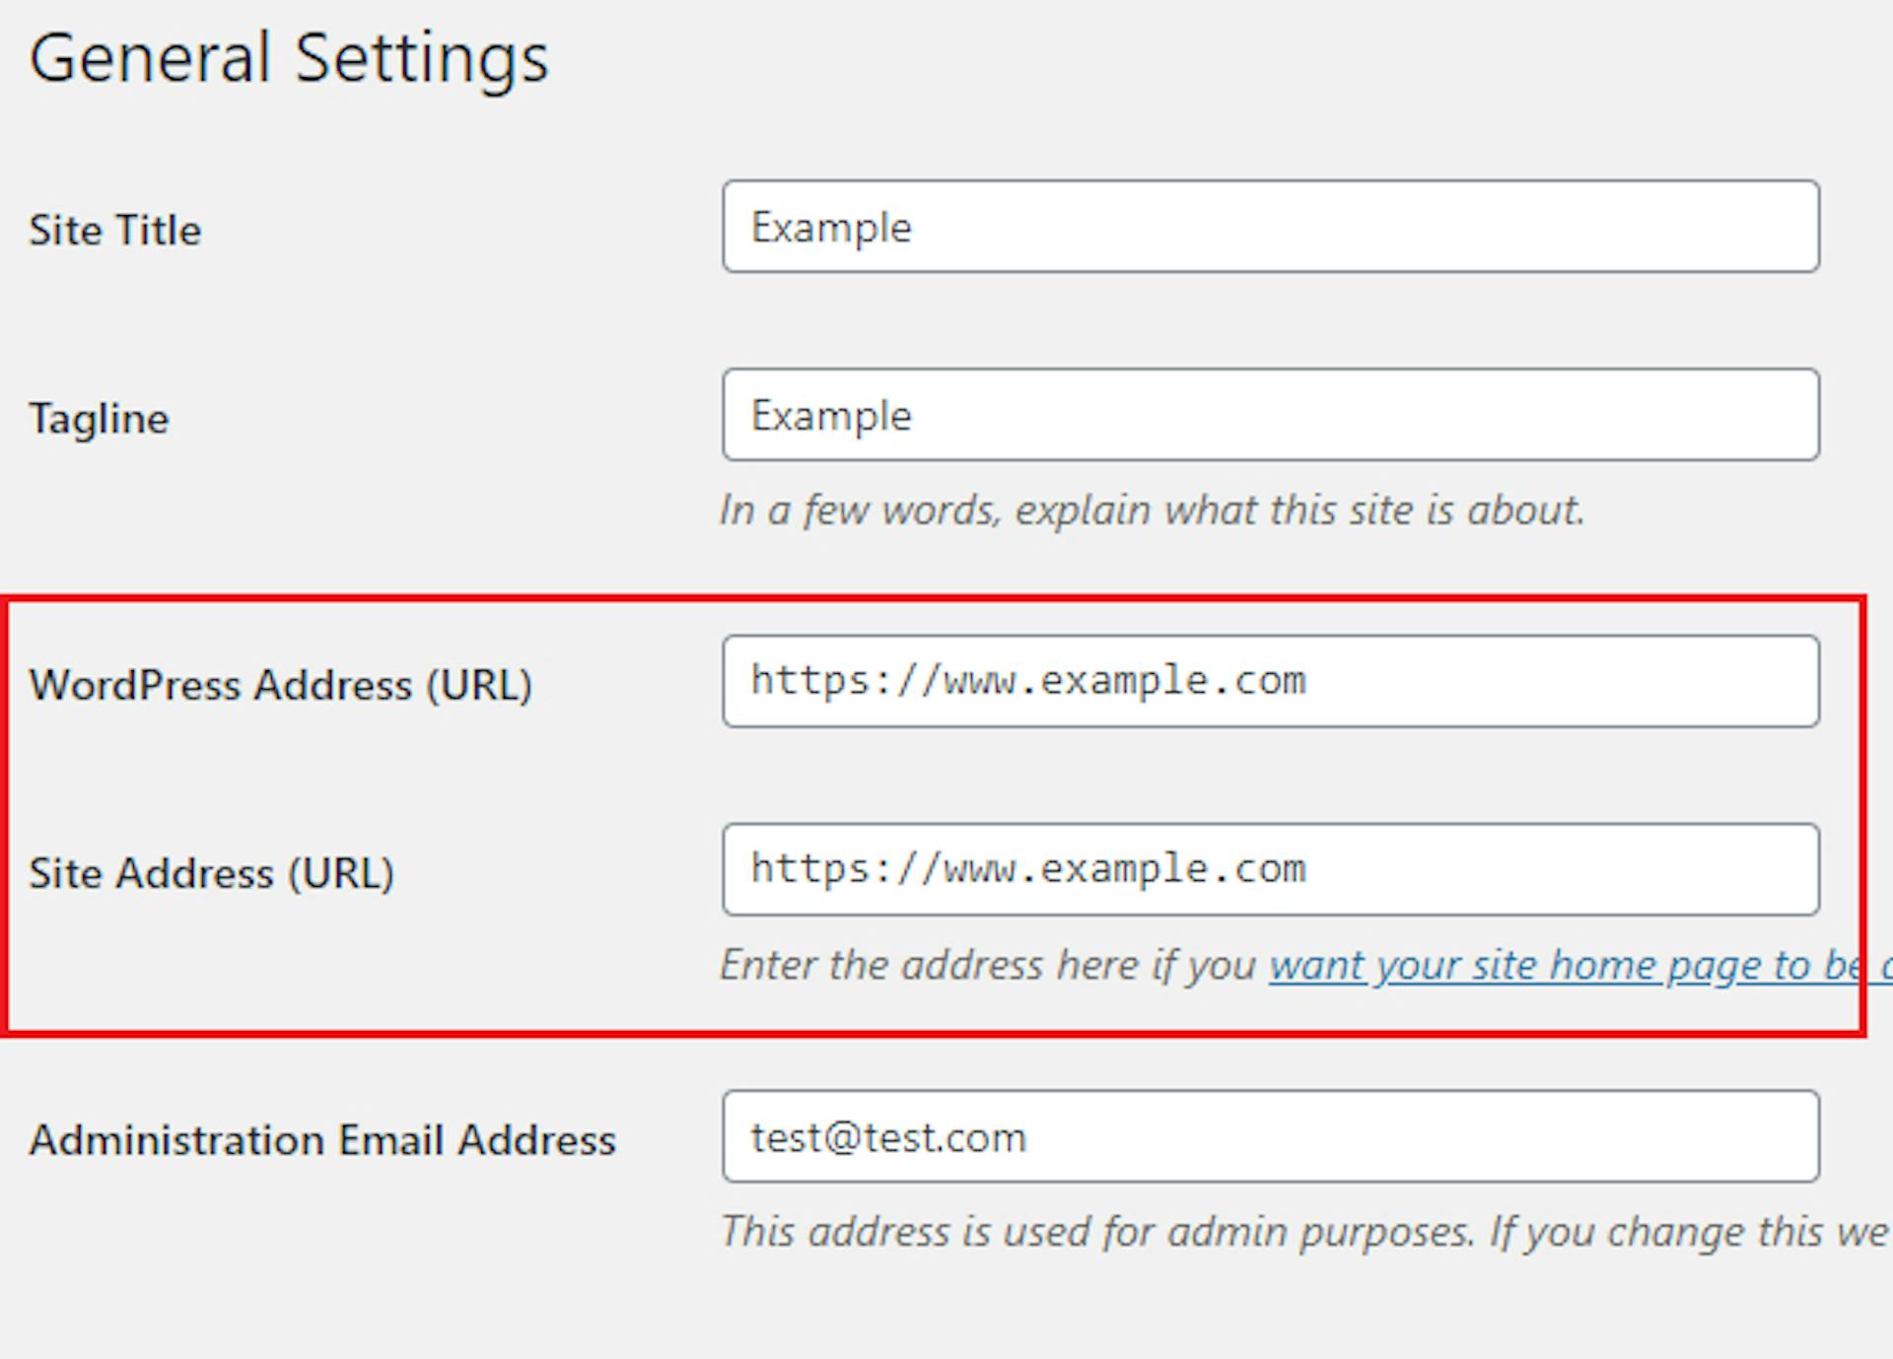Click the WordPress Address (URL) input field
Viewport: 1893px width, 1359px height.
[1270, 681]
